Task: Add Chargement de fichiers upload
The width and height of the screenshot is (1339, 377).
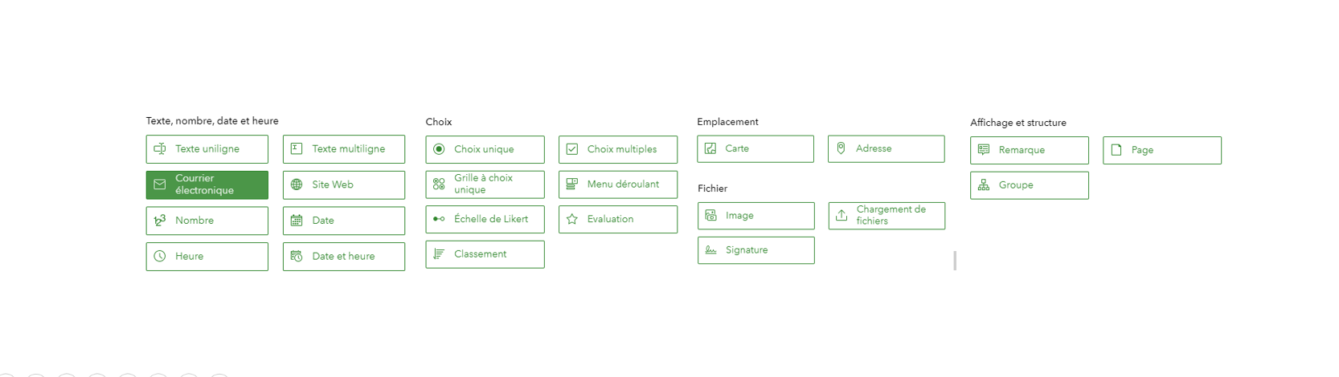Action: [x=887, y=216]
